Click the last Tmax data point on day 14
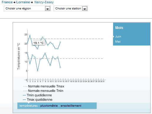 [60, 42]
